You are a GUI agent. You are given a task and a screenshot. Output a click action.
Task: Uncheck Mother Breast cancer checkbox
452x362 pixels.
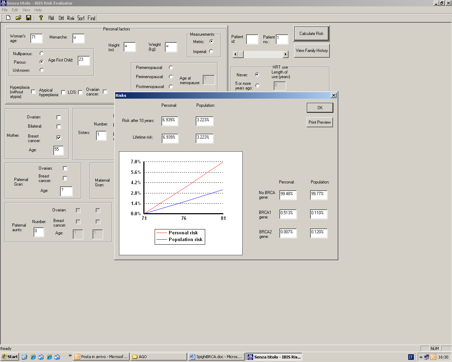(59, 138)
